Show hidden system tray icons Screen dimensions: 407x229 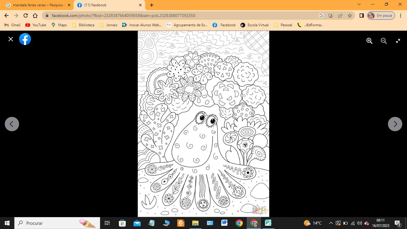pyautogui.click(x=331, y=223)
